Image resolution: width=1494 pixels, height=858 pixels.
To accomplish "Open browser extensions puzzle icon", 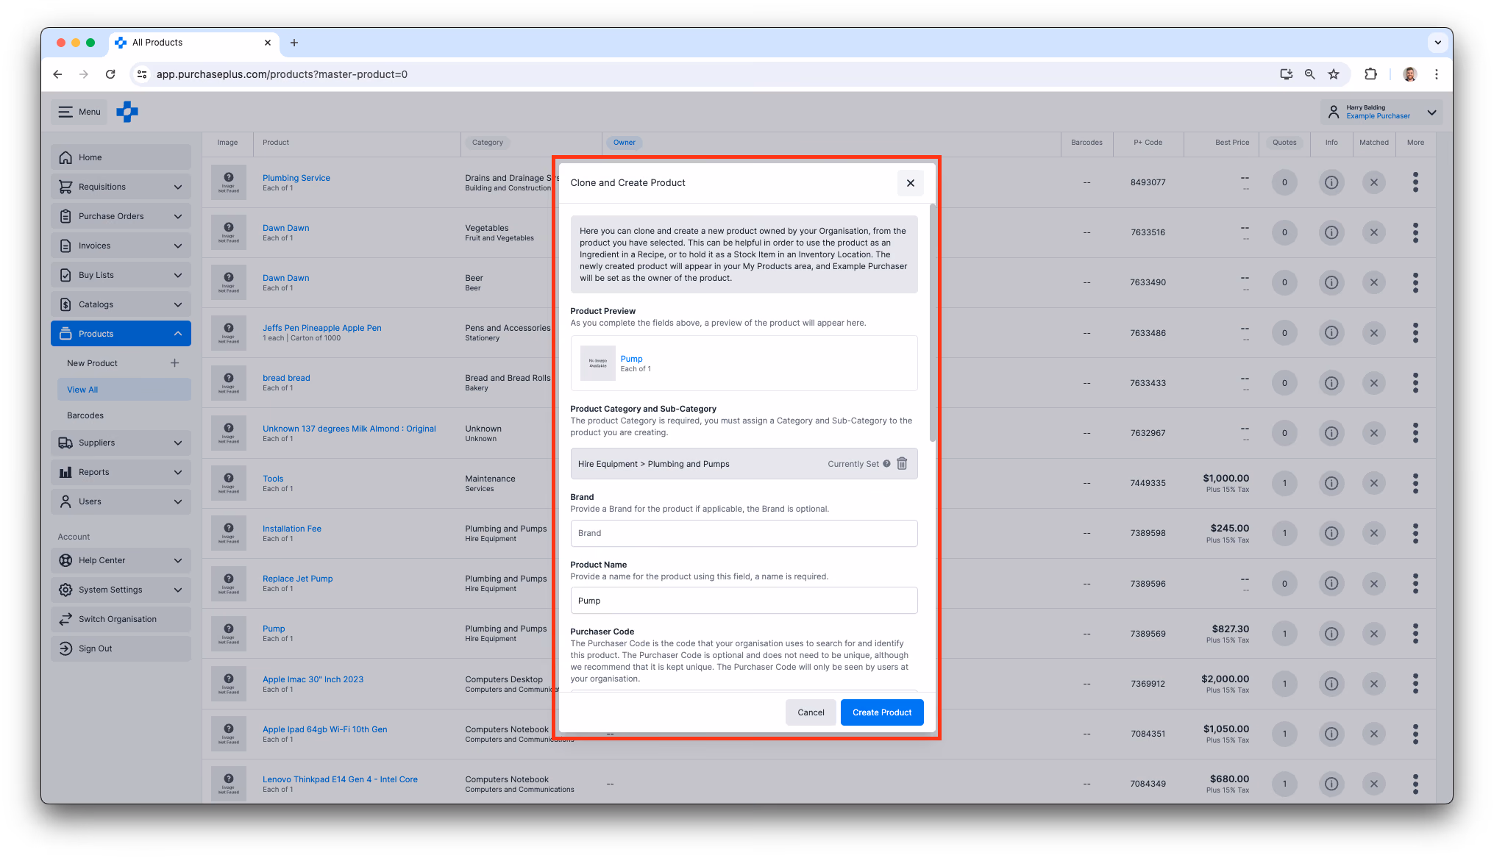I will point(1370,74).
